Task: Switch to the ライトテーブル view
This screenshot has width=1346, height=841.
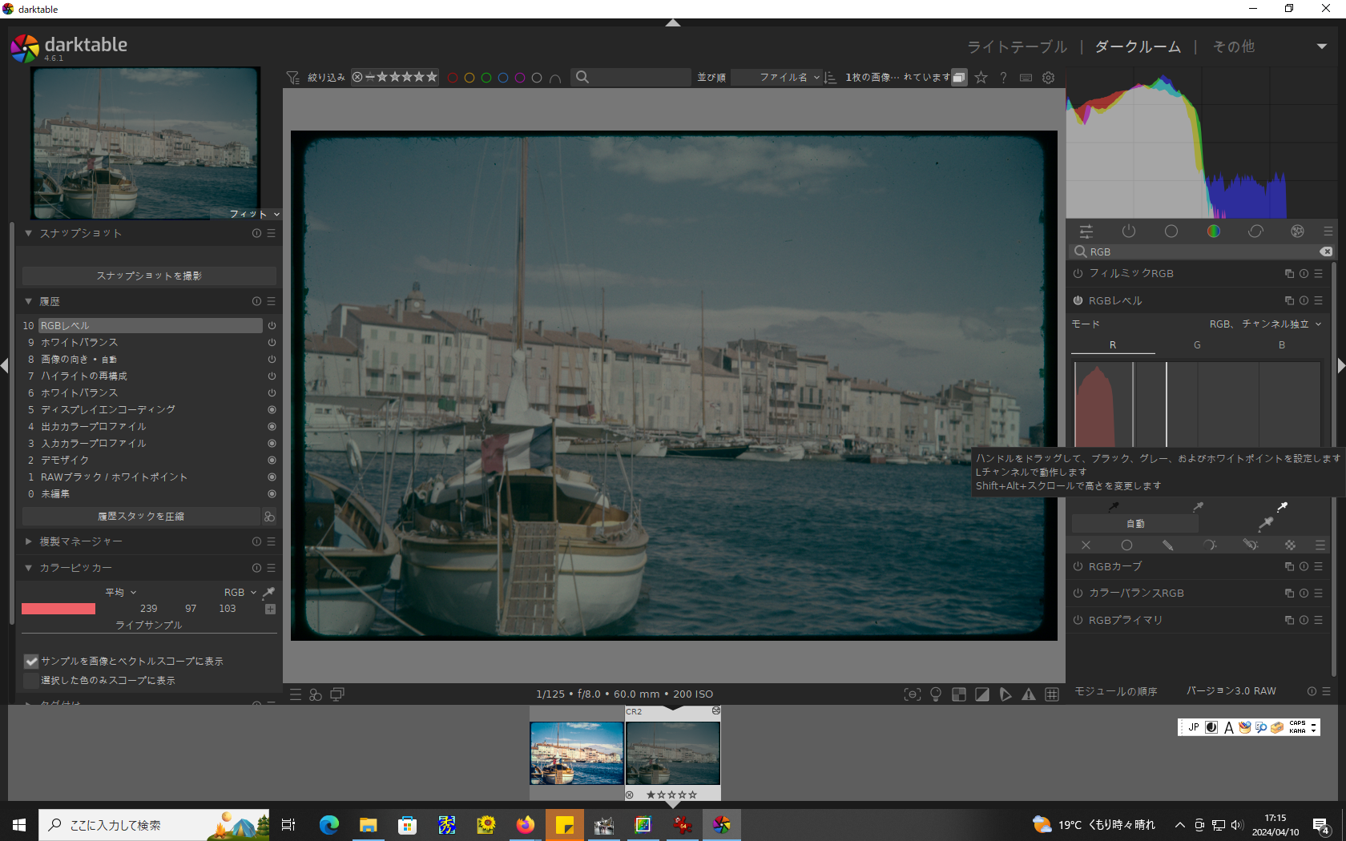Action: coord(1017,47)
